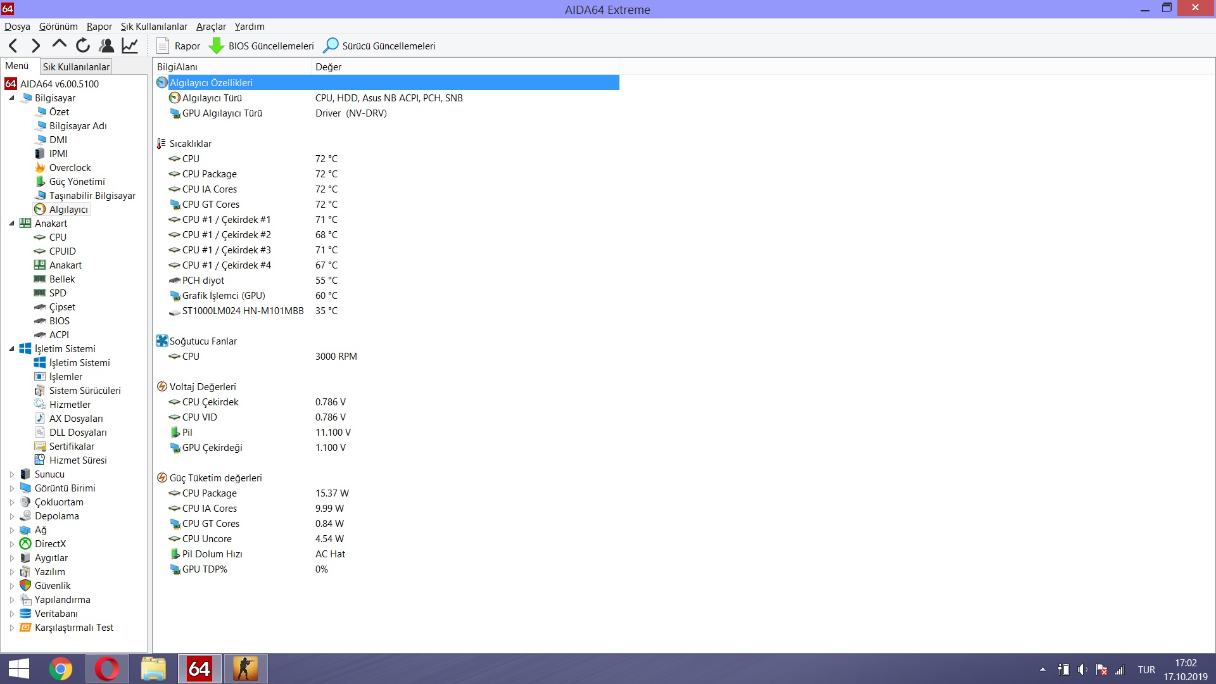Open the user/favorites icon in the toolbar
1216x684 pixels.
[x=106, y=46]
